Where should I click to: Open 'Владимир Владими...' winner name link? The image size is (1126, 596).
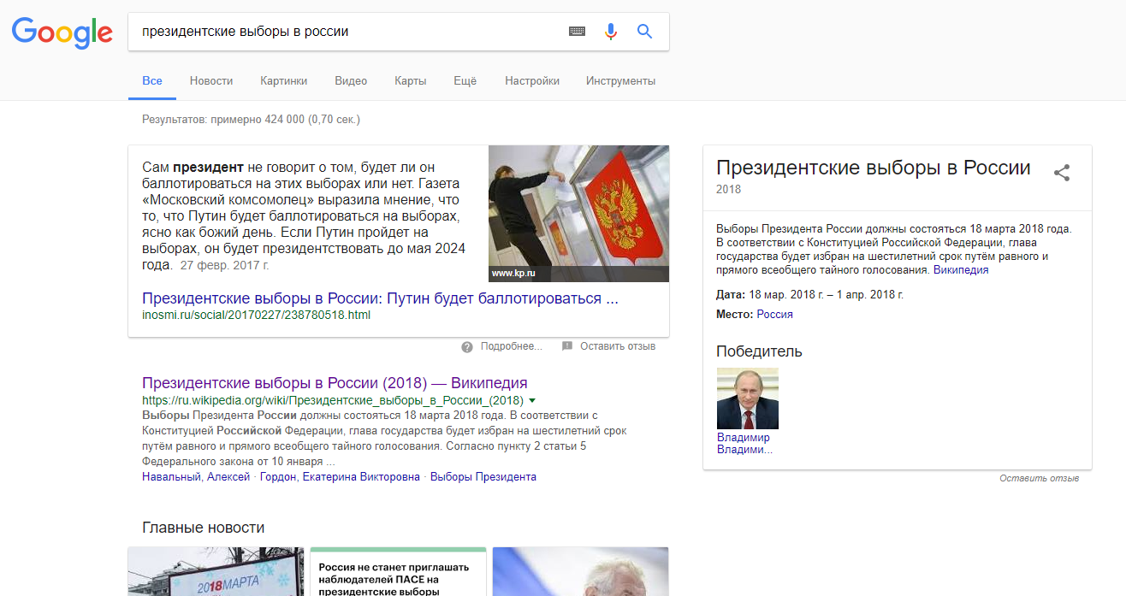(x=744, y=443)
